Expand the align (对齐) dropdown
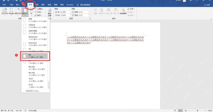This screenshot has height=112, width=213. tap(131, 9)
